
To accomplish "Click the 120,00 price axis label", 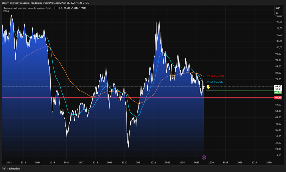I will (279, 22).
